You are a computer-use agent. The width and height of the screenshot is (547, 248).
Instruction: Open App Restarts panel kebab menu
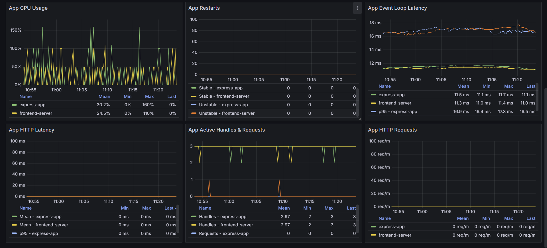pos(357,8)
